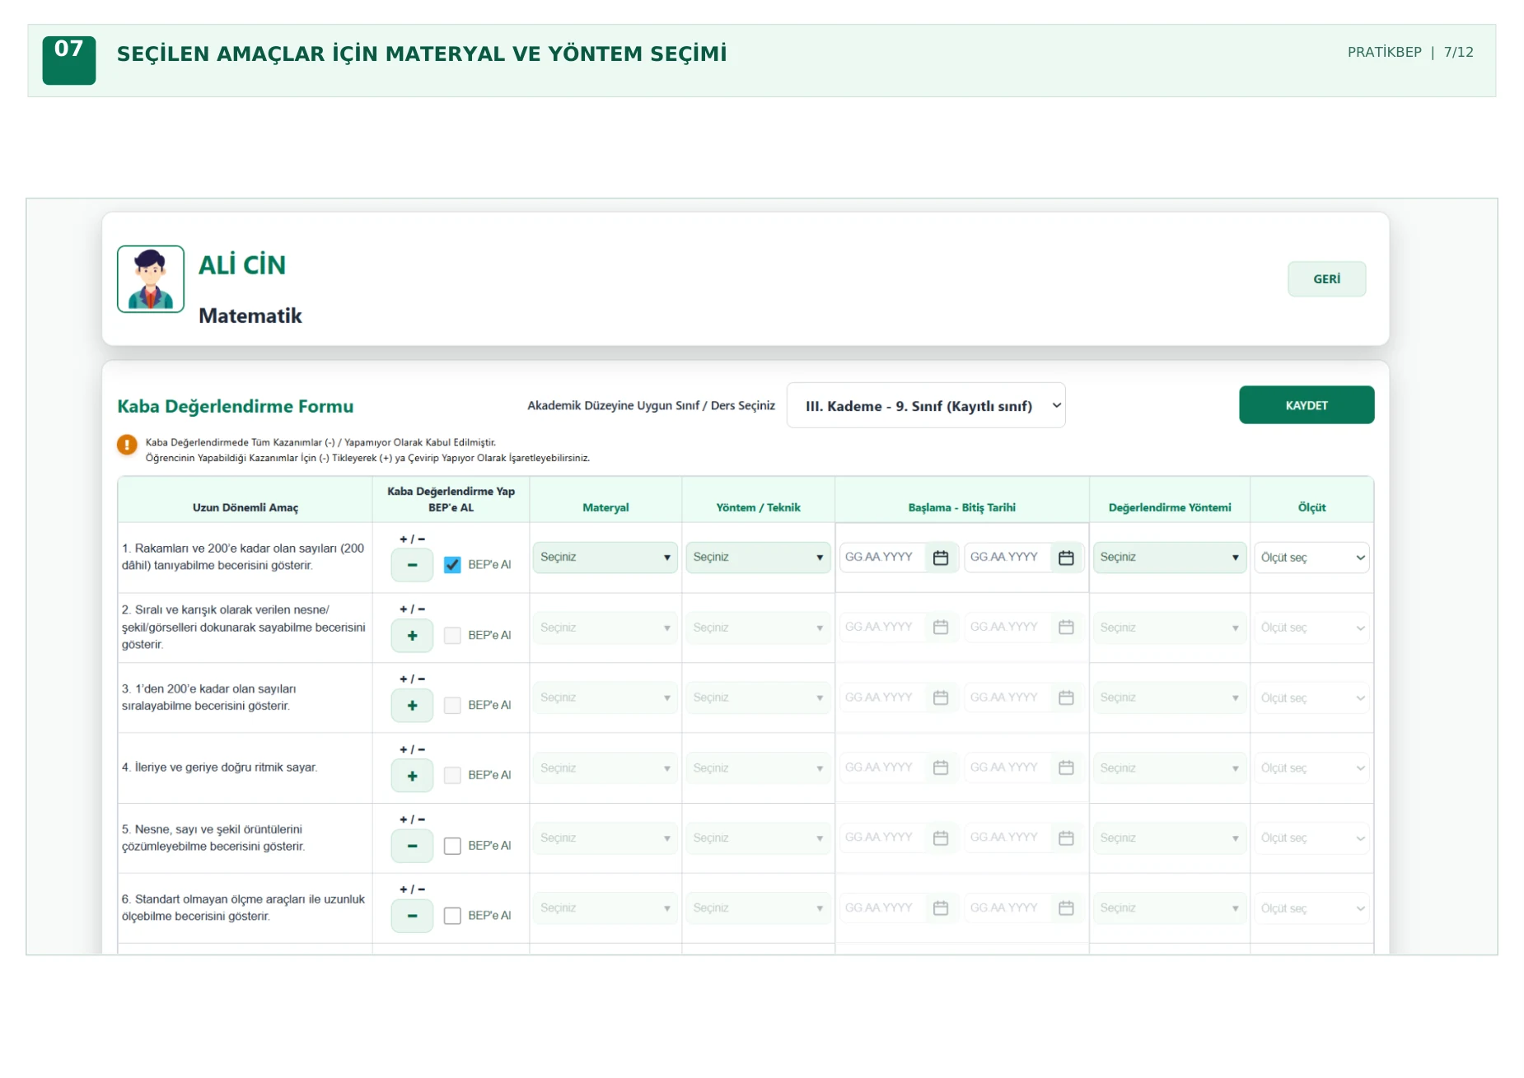Screen dimensions: 1524x1078
Task: Open start date calendar icon in goal 4 row
Action: (941, 768)
